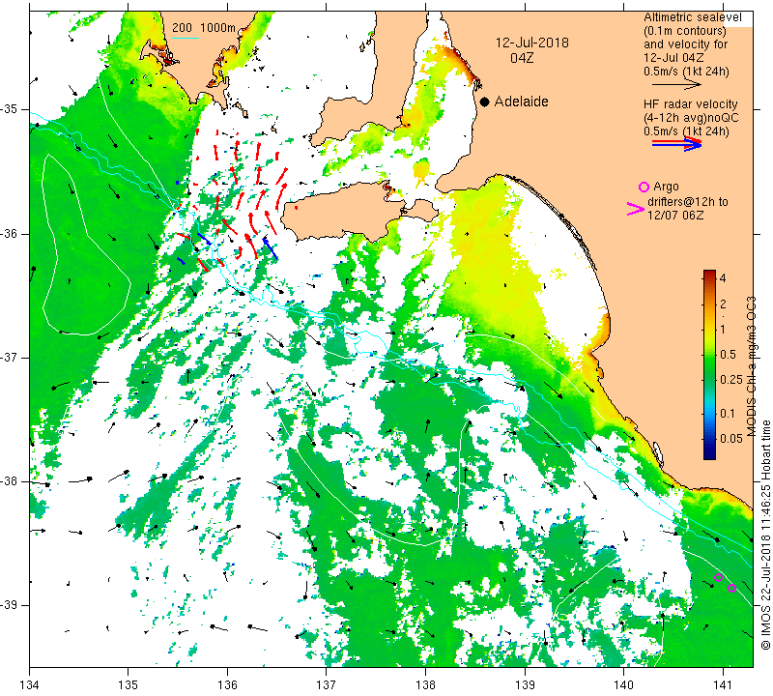773x696 pixels.
Task: Click the colorbar tick label '0.1'
Action: [729, 414]
